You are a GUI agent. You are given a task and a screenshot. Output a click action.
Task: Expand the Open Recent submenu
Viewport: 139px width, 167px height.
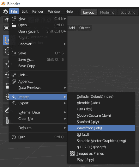[x=38, y=31]
